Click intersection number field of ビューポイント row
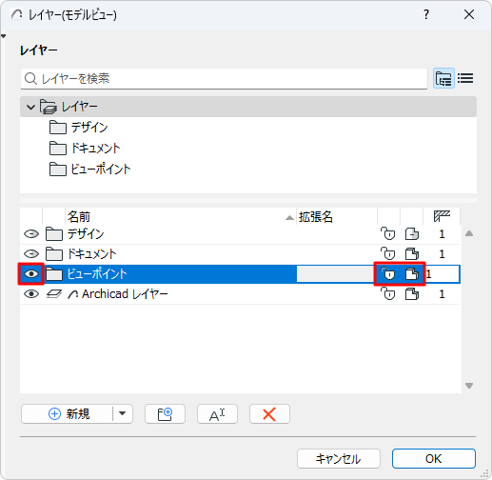 tap(443, 274)
